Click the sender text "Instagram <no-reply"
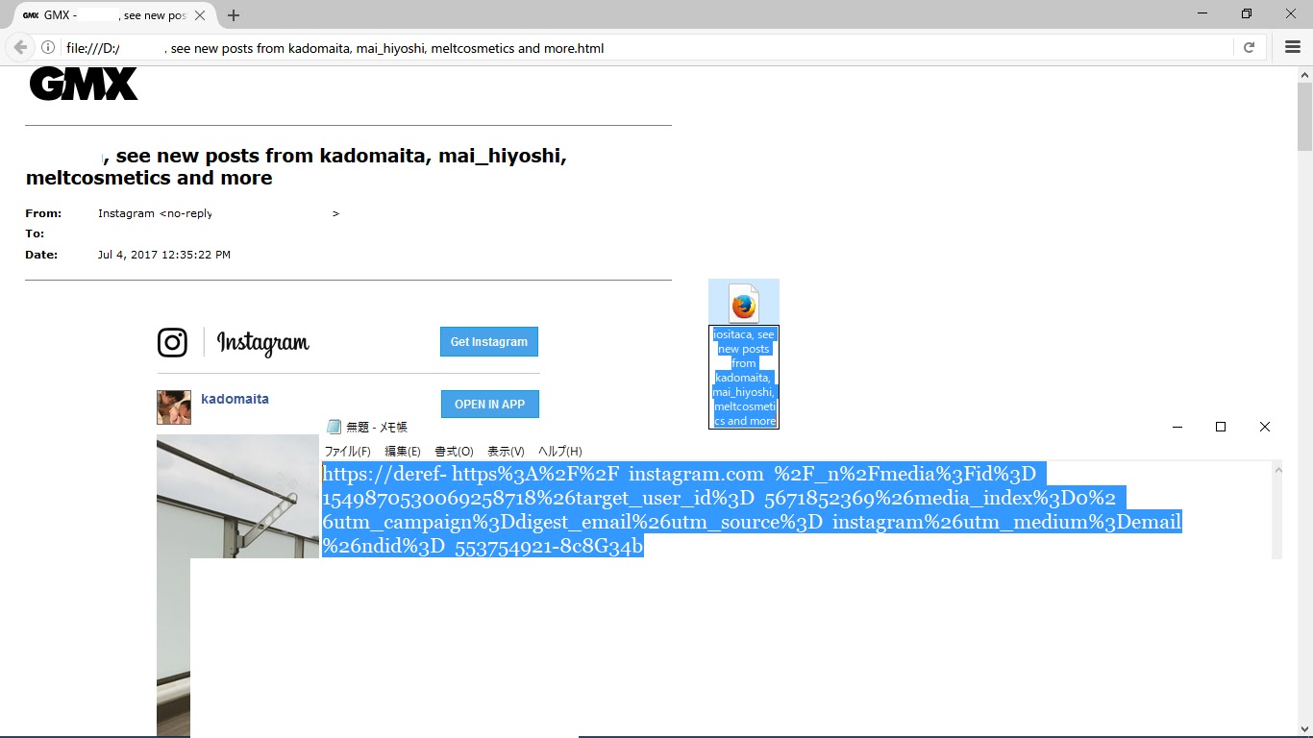The image size is (1313, 738). (155, 213)
